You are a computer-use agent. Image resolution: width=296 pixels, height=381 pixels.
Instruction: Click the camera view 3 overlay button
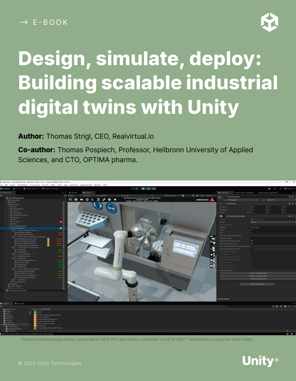coord(212,266)
